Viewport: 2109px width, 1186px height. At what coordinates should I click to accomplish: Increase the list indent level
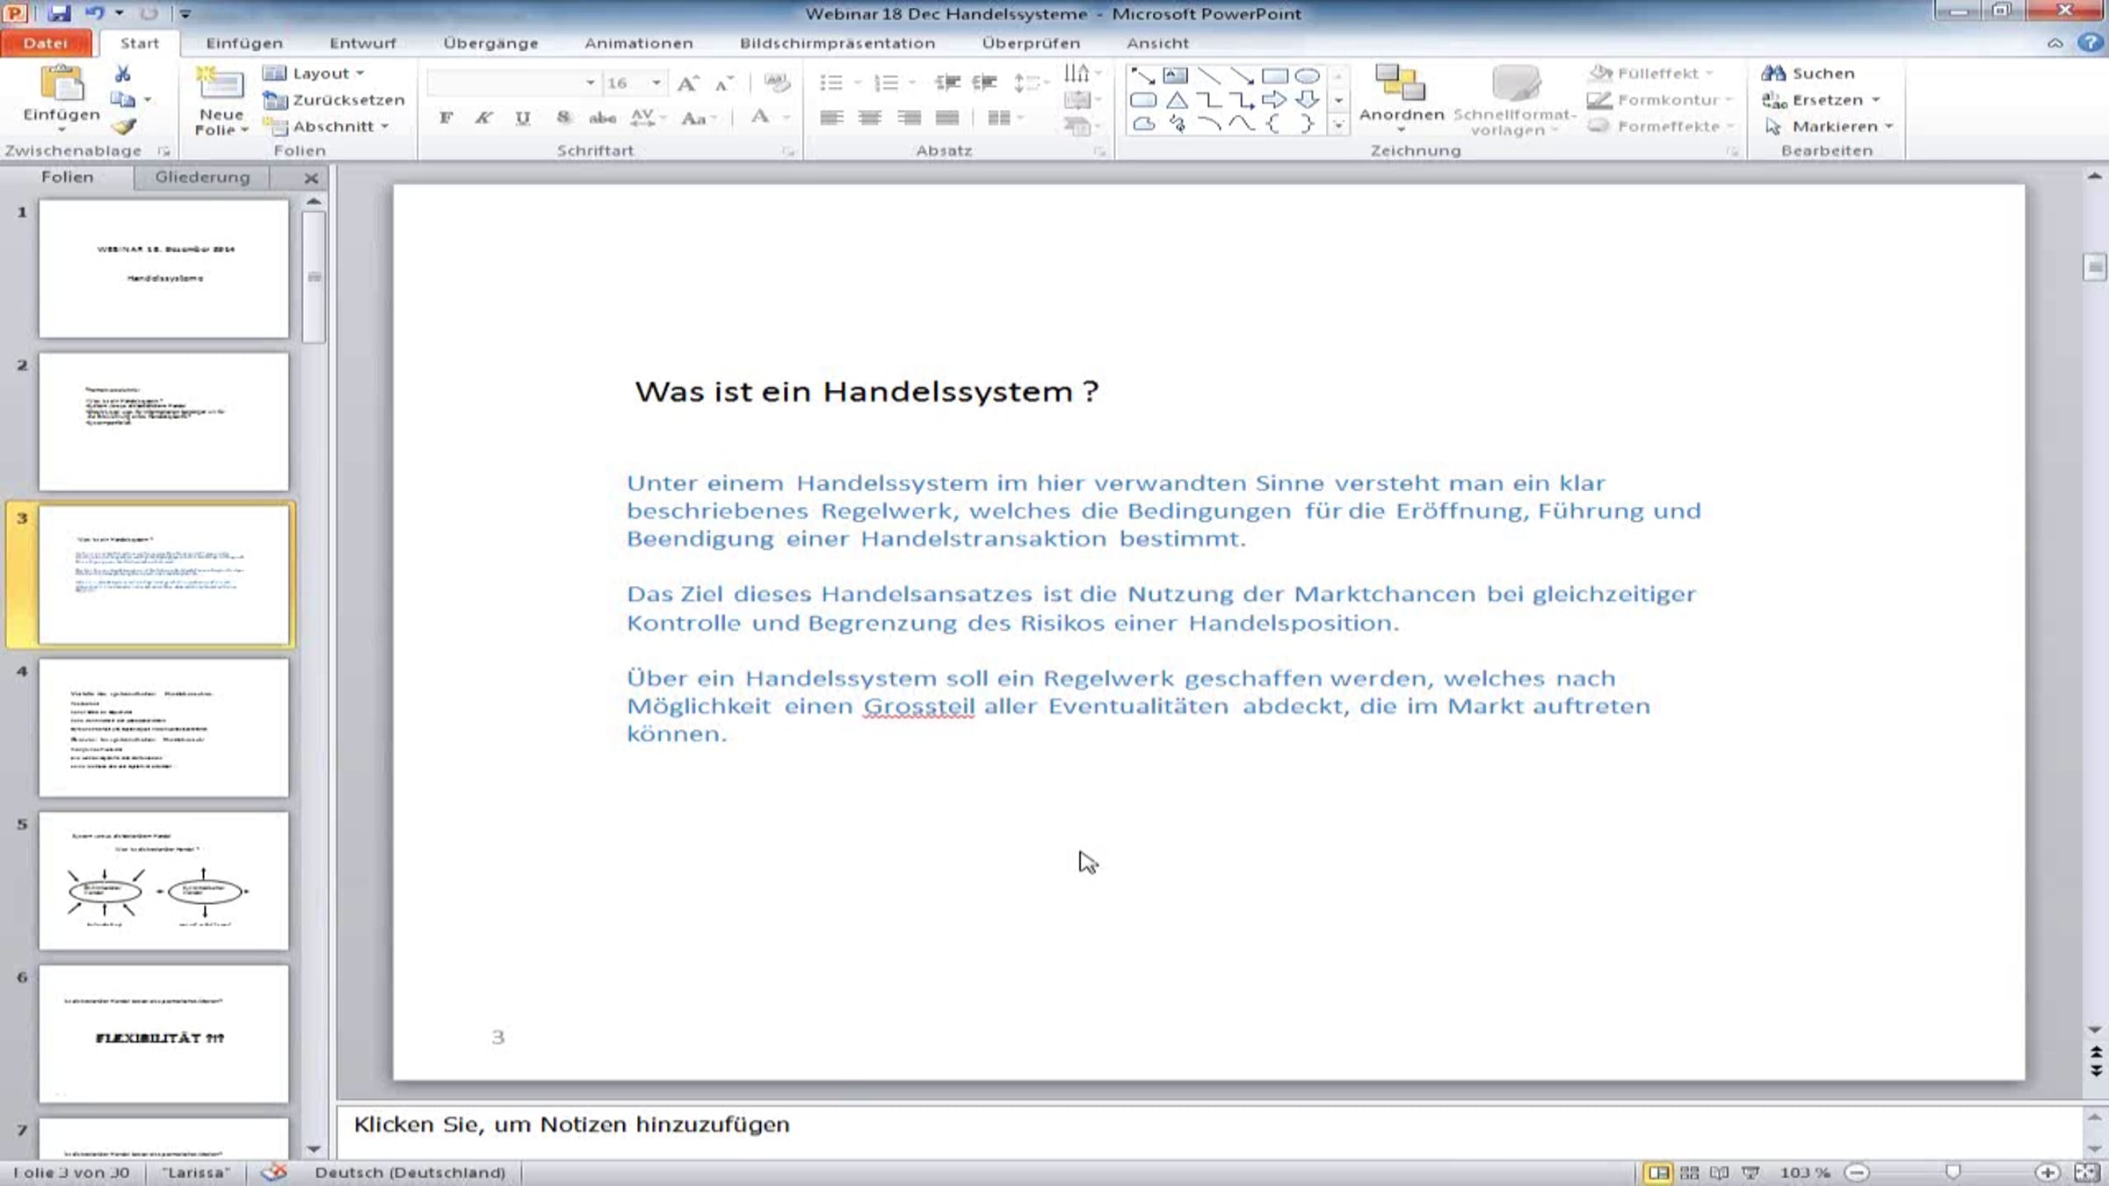(x=985, y=83)
